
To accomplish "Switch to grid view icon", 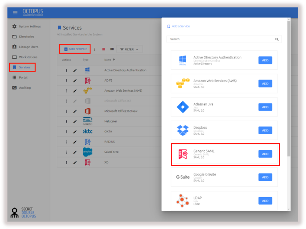I will pos(112,49).
